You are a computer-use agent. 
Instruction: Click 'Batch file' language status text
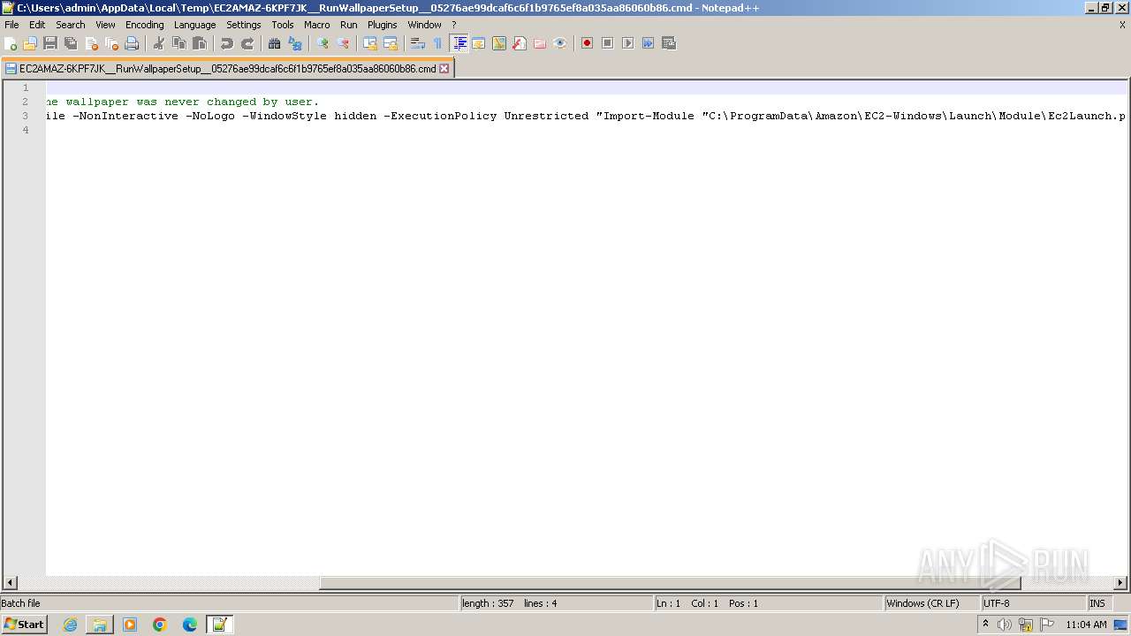20,603
